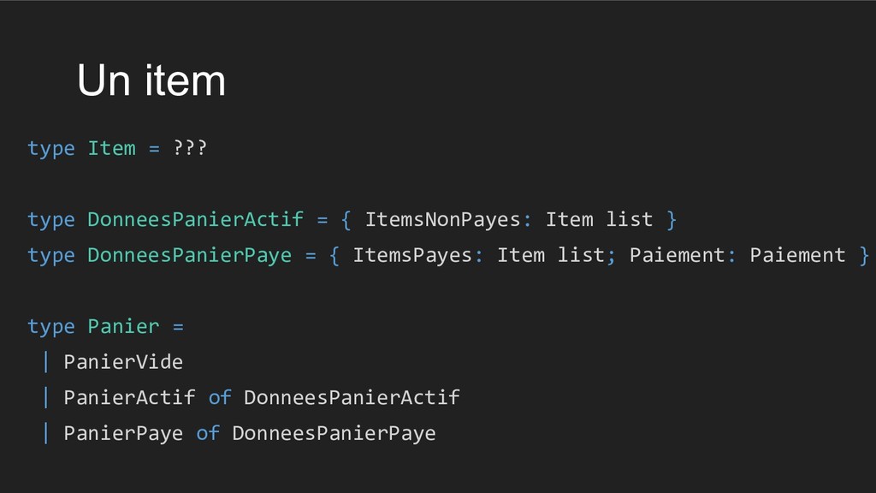Image resolution: width=876 pixels, height=493 pixels.
Task: Click the slide title 'Un item'
Action: pyautogui.click(x=151, y=80)
